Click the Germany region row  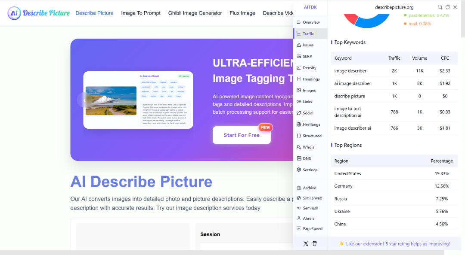tap(394, 186)
